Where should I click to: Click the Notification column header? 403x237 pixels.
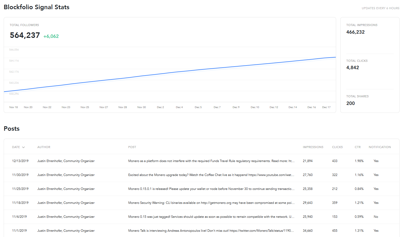(x=380, y=147)
